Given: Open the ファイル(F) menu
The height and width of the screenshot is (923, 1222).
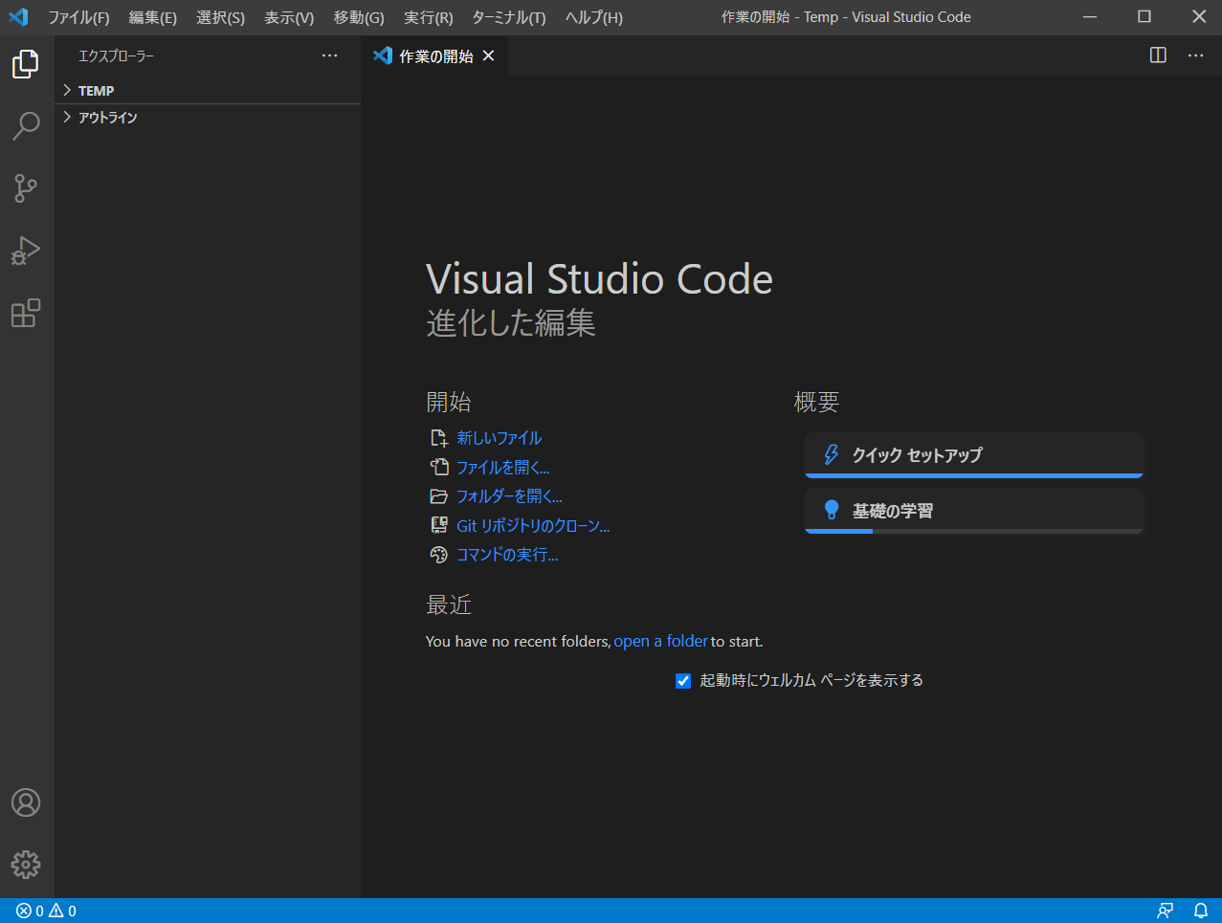Looking at the screenshot, I should 78,17.
